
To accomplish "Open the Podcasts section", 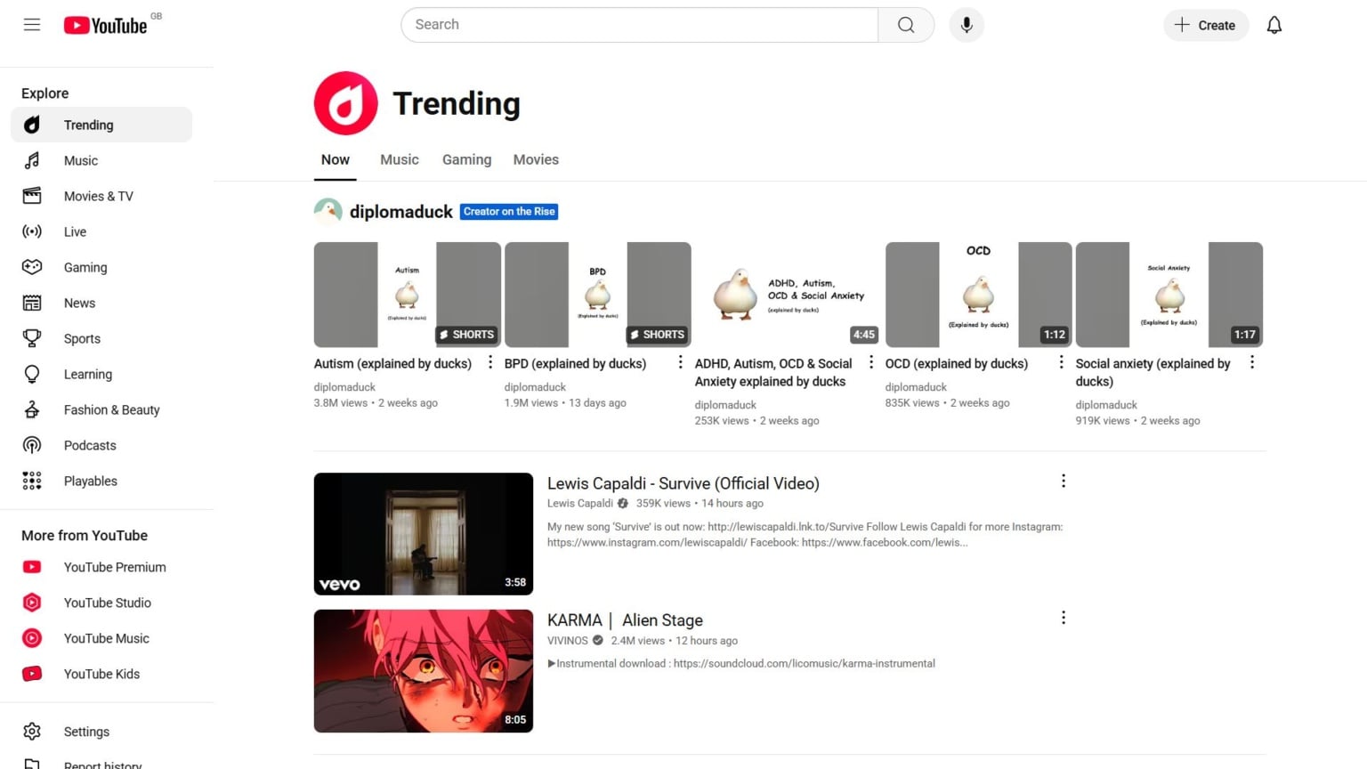I will pos(89,445).
